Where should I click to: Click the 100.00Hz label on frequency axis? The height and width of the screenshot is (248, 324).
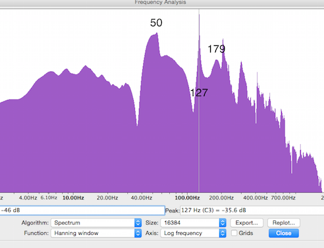click(x=187, y=198)
